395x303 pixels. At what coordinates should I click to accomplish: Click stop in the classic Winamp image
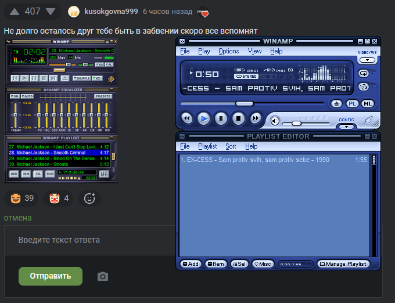click(x=44, y=78)
